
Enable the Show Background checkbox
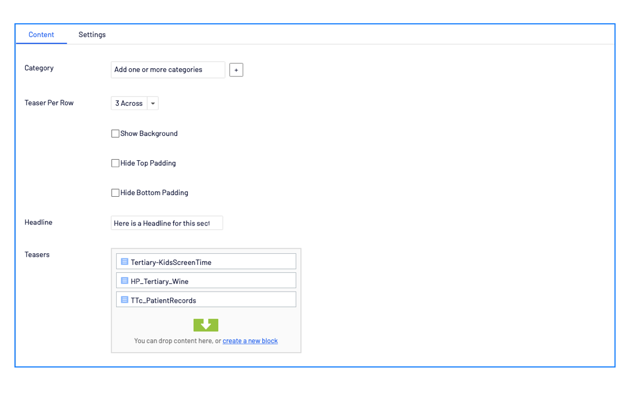(x=115, y=134)
